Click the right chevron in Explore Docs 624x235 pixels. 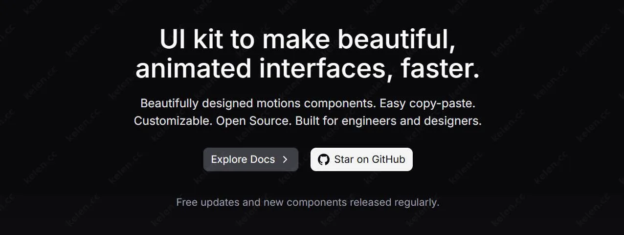[285, 159]
